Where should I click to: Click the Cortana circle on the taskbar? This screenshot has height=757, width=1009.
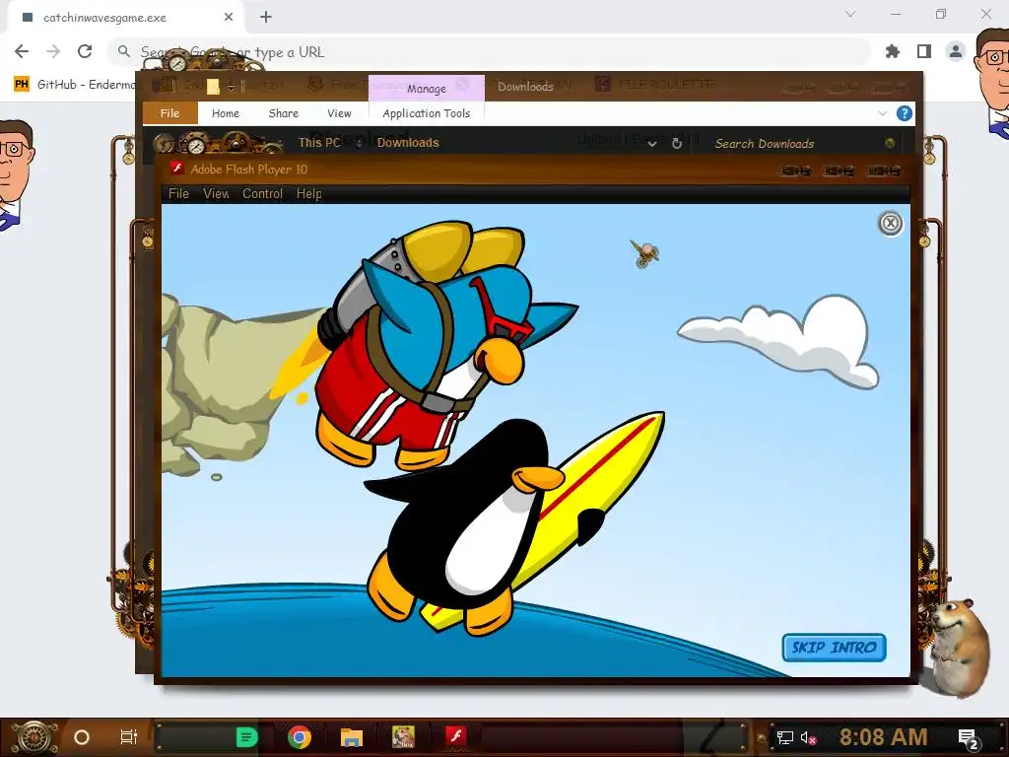click(82, 737)
